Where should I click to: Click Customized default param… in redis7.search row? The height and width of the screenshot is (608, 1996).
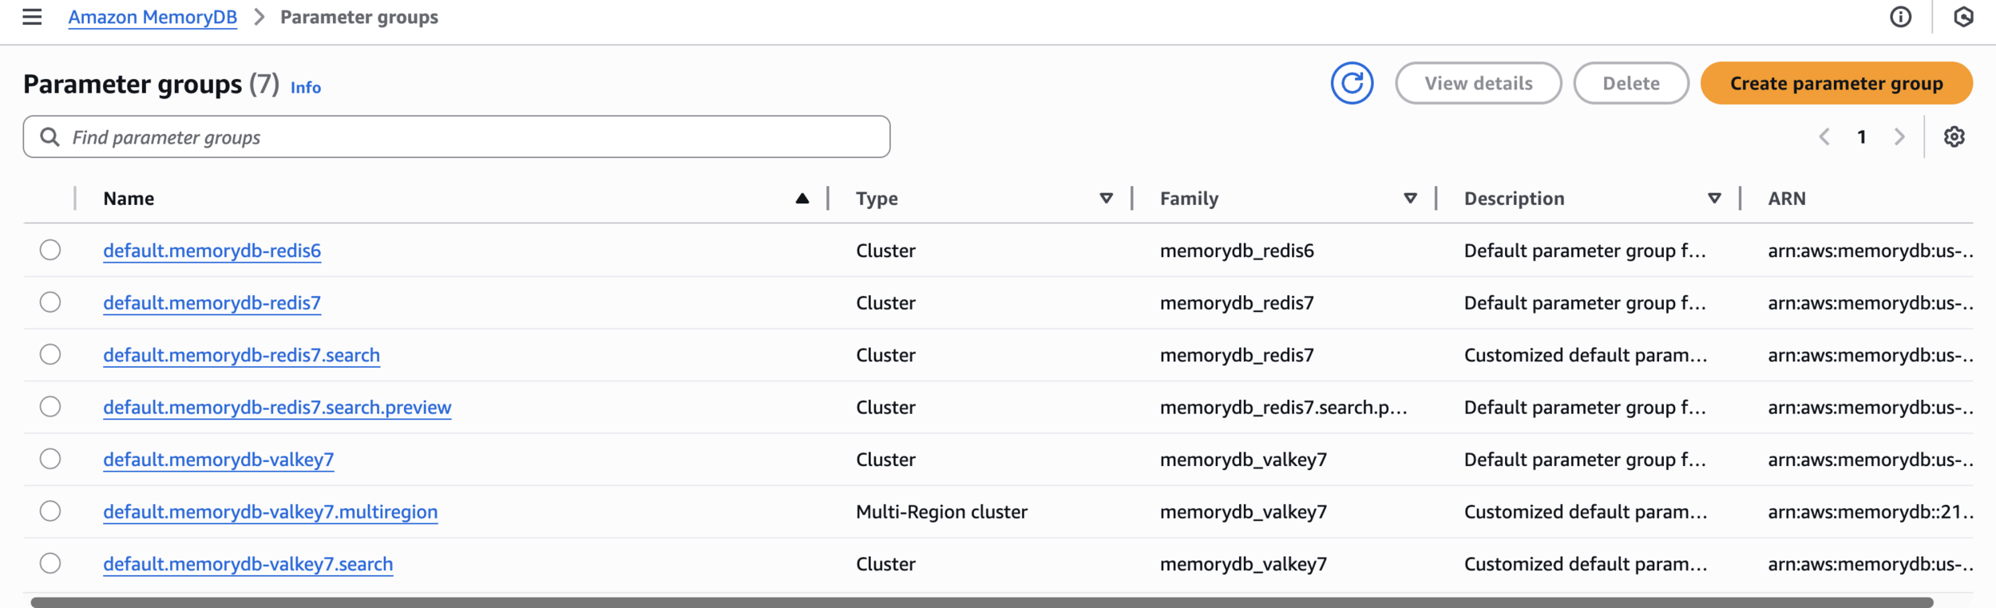click(1586, 355)
